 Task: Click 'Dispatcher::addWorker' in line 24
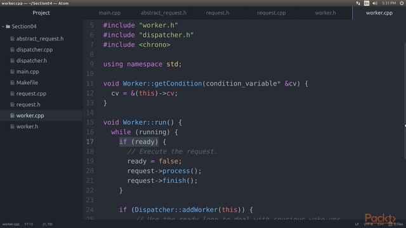(176, 210)
